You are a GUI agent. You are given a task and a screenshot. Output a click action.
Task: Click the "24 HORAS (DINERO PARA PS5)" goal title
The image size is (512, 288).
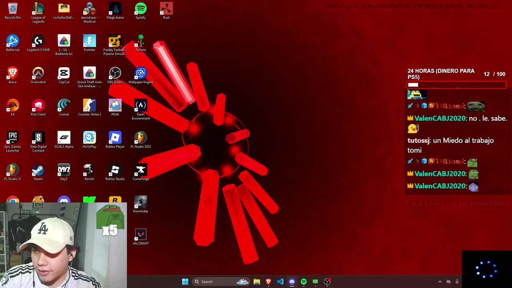tap(441, 74)
